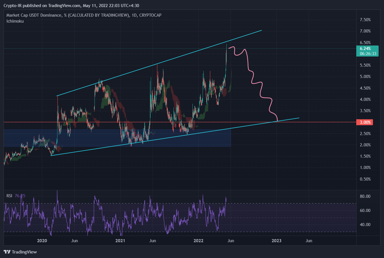Image resolution: width=384 pixels, height=258 pixels.
Task: Click the 40.00 RSI axis label
Action: pos(365,225)
